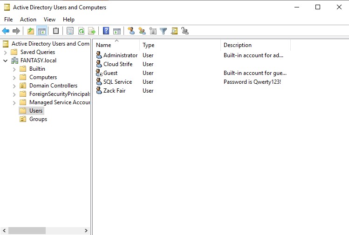Expand the Builtin container
Screen dimensions: 349x235
coord(14,69)
